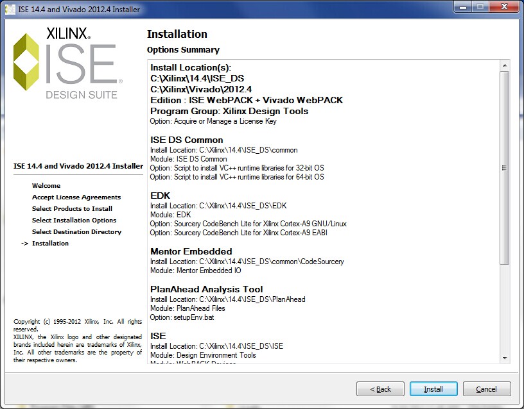Viewport: 524px width, 409px height.
Task: Minimize the installer window
Action: (462, 7)
